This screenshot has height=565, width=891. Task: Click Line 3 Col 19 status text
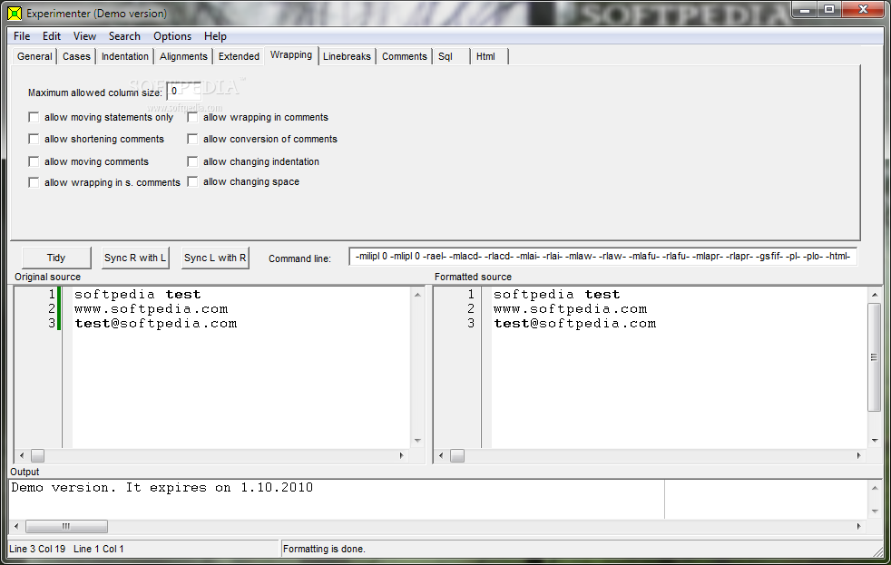pyautogui.click(x=37, y=549)
